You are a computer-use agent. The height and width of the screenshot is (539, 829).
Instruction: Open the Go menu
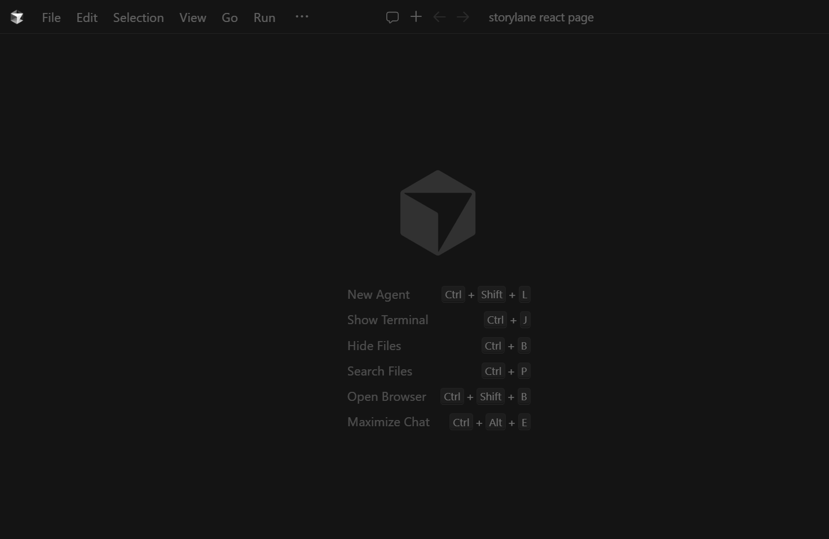pos(230,17)
